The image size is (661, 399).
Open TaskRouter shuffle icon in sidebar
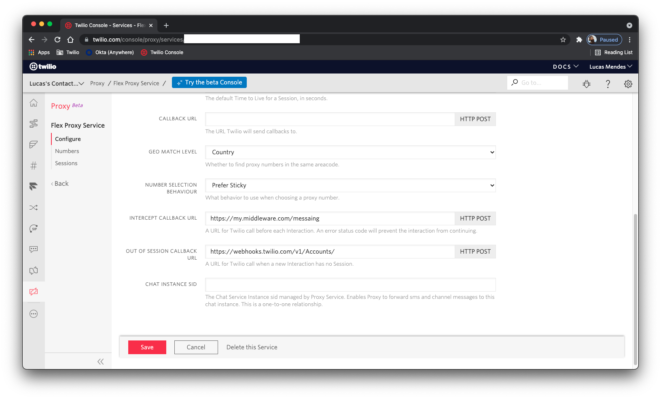tap(34, 208)
